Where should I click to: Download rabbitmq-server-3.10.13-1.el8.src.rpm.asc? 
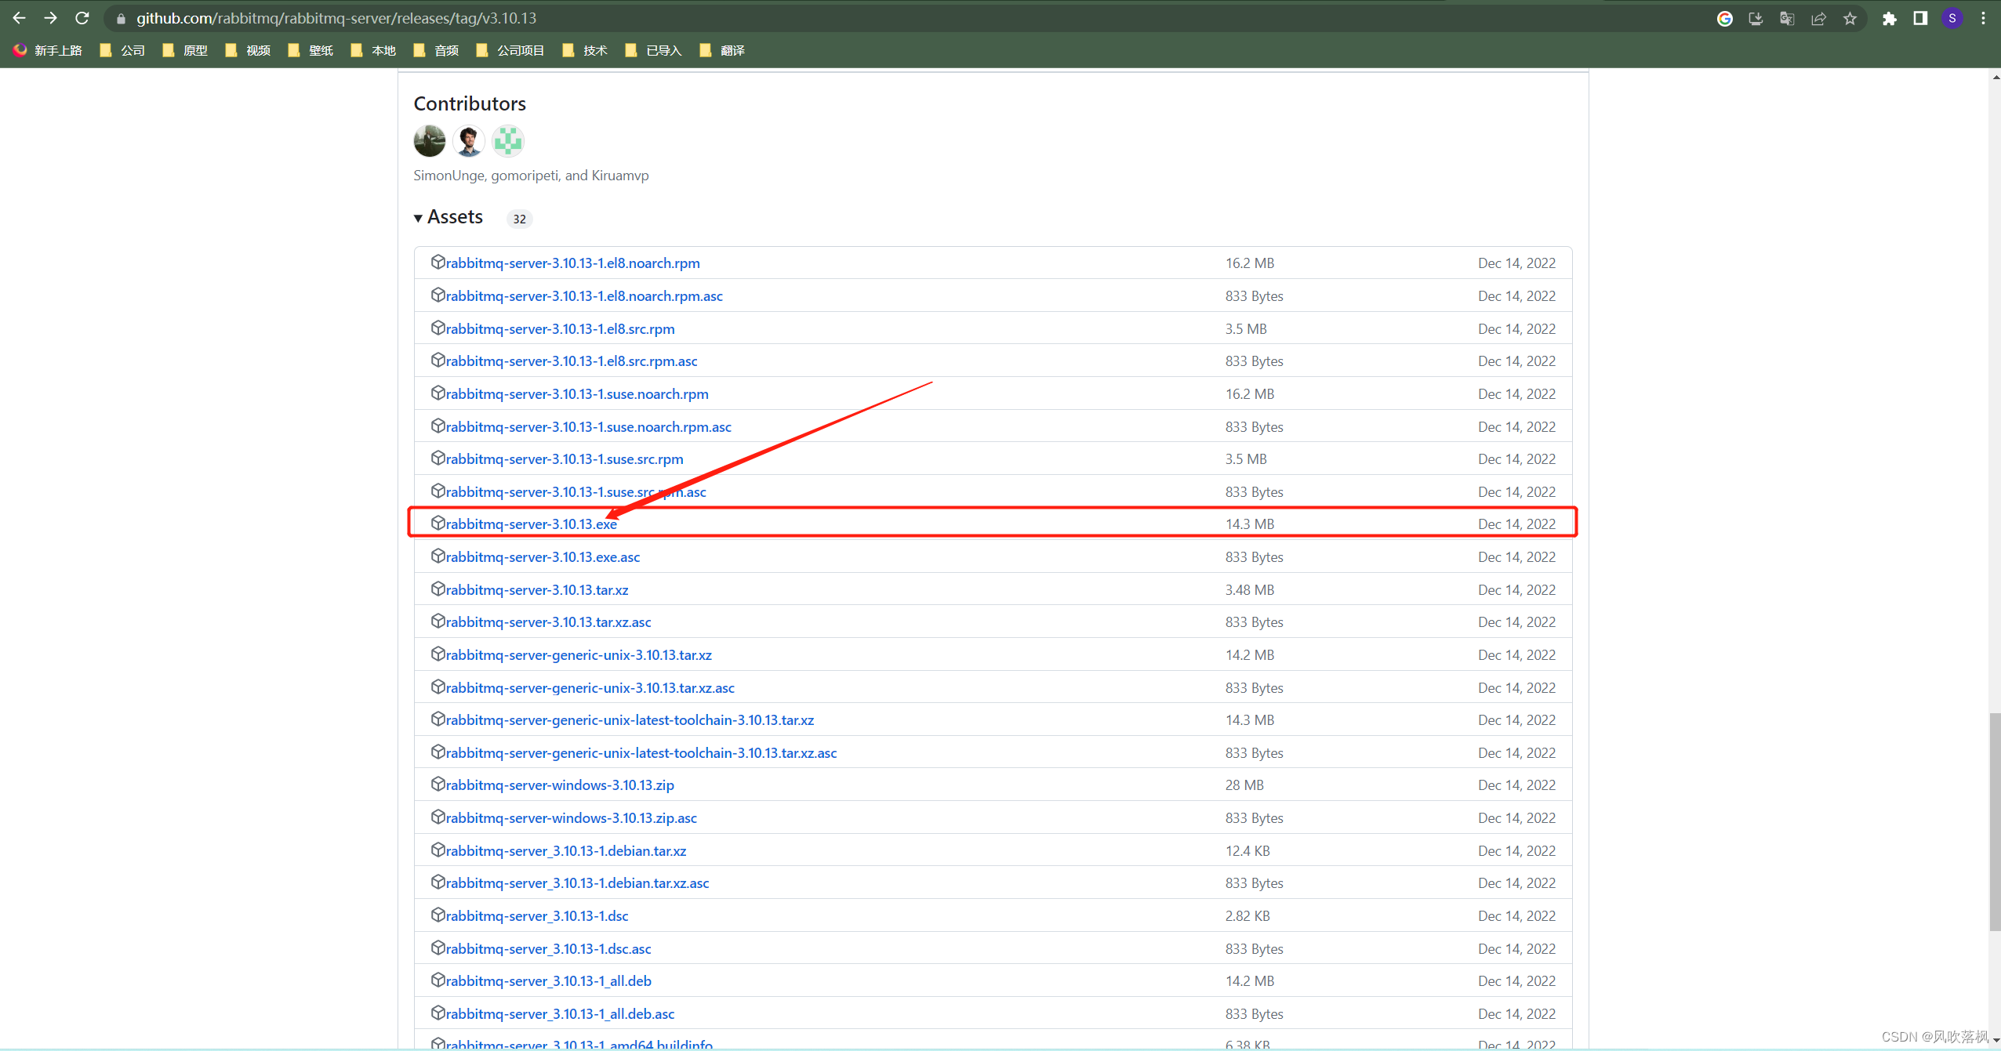tap(572, 361)
